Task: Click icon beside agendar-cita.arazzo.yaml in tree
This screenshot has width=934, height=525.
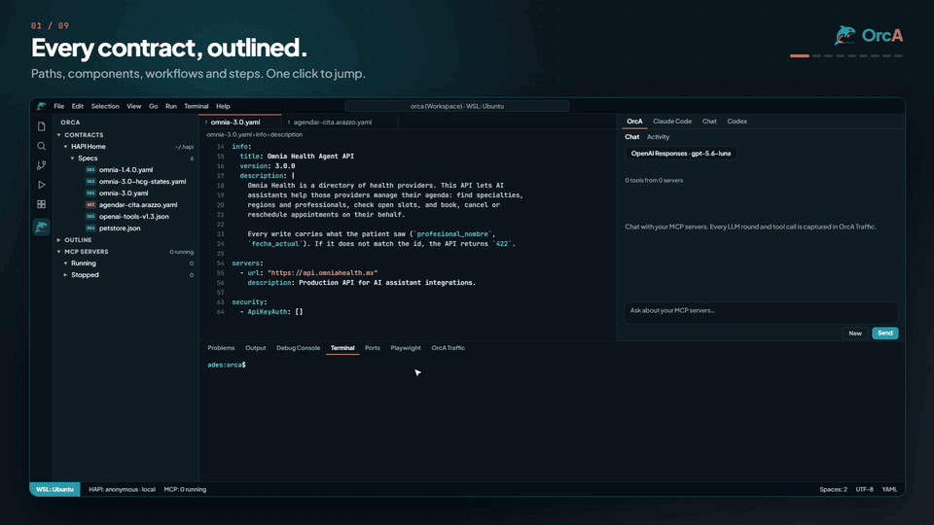Action: click(x=90, y=205)
